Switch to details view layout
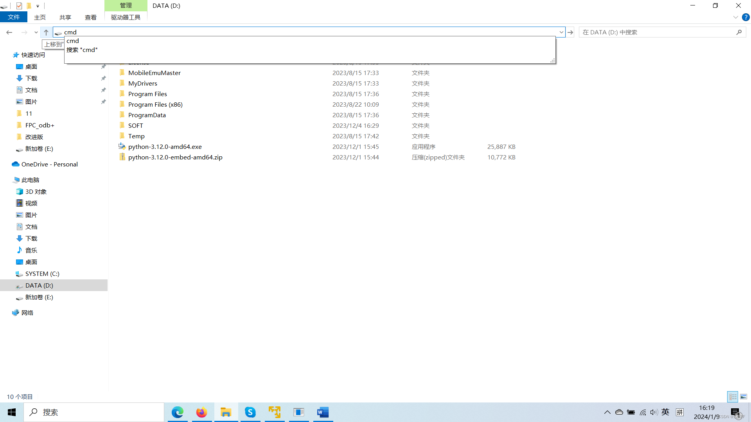The height and width of the screenshot is (422, 751). 733,397
